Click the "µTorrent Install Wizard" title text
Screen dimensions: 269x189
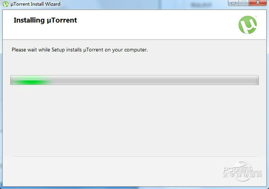[x=35, y=4]
